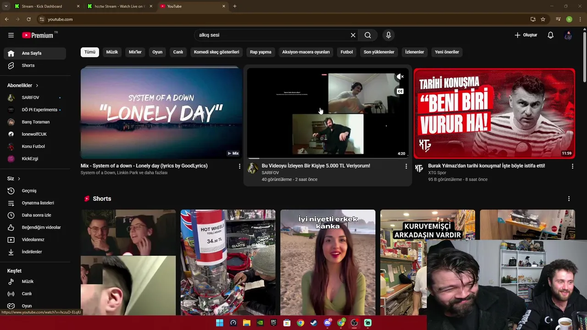Open Videolarınız in sidebar

tap(35, 240)
